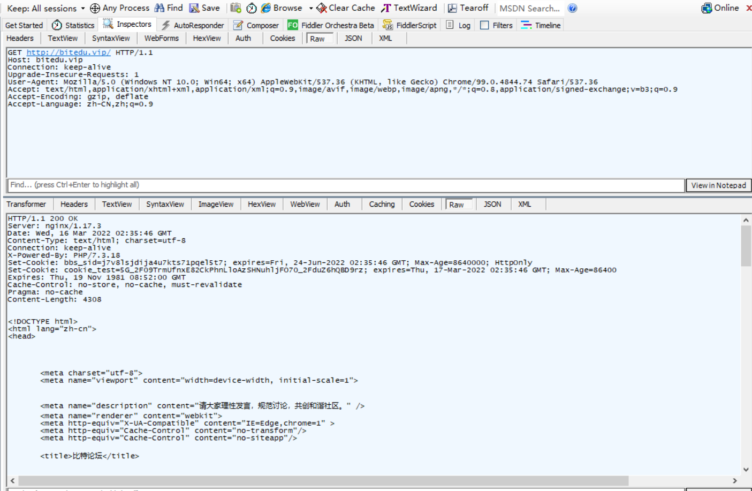Open the Keep: All sessions dropdown
Viewport: 752px width, 491px height.
[45, 8]
